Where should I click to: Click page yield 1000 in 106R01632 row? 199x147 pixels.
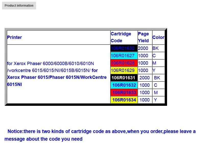tap(145, 85)
